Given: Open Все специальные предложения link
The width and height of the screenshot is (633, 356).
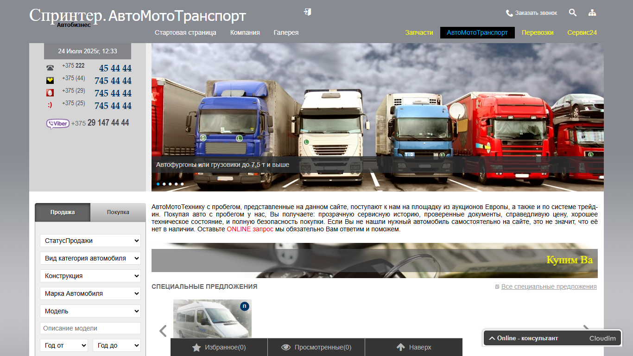Looking at the screenshot, I should coord(549,287).
